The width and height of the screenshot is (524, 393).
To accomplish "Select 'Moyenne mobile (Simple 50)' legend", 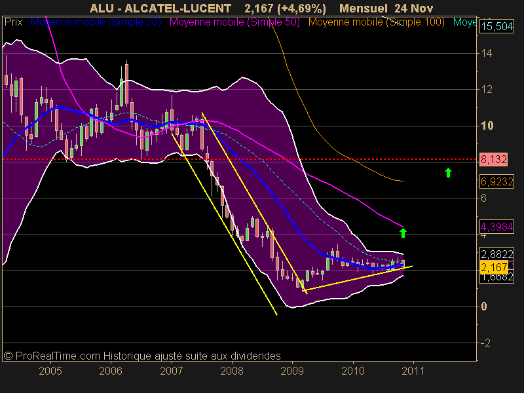I will pos(234,22).
